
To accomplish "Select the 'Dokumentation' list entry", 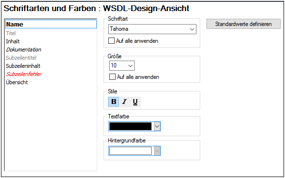I will pos(24,50).
